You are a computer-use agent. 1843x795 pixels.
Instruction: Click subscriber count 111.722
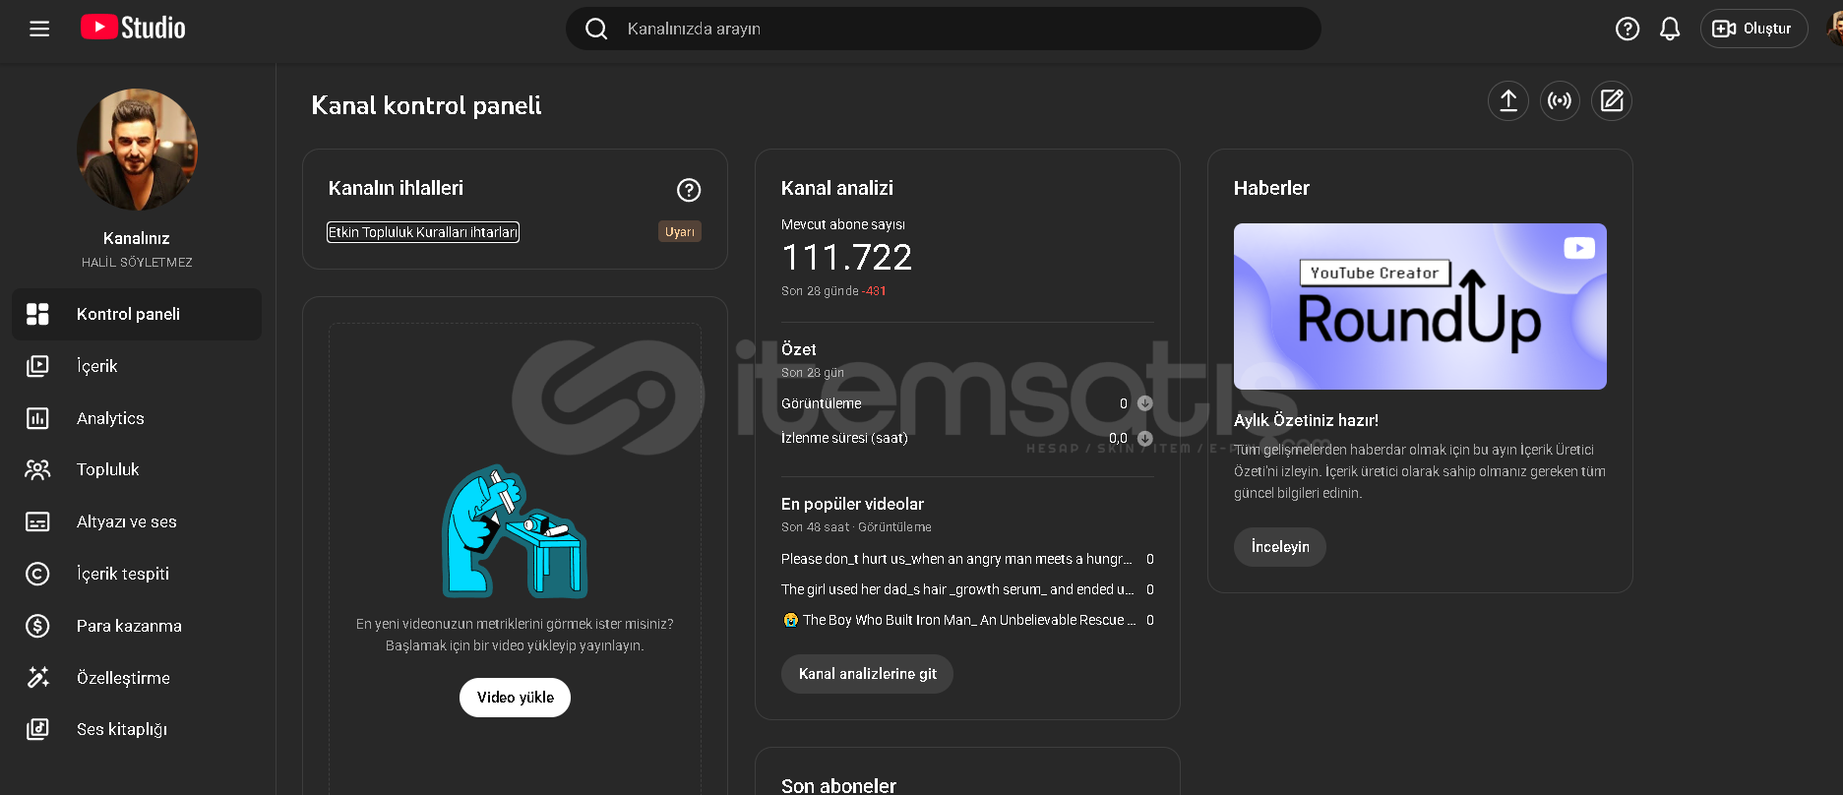846,258
